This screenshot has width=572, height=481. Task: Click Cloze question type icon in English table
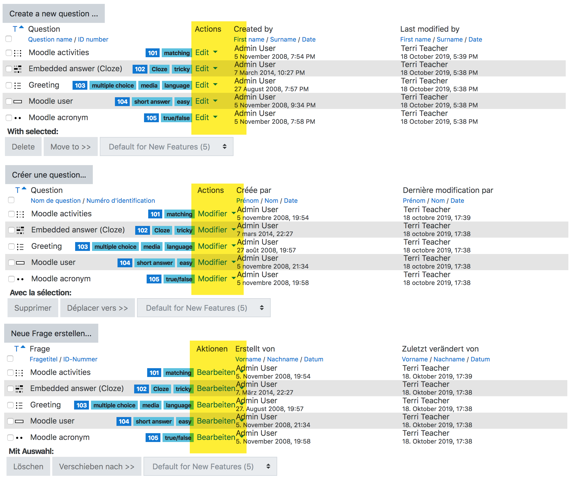[x=18, y=69]
